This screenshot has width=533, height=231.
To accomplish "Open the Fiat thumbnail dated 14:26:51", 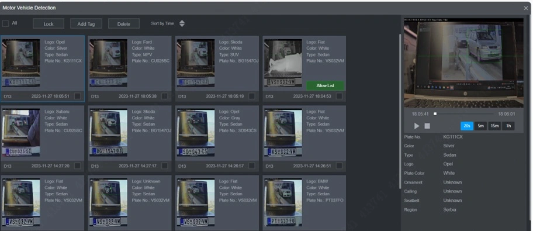I will [x=283, y=133].
